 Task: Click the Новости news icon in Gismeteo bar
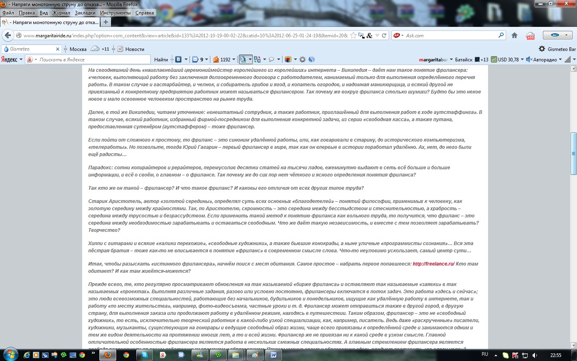(x=120, y=49)
